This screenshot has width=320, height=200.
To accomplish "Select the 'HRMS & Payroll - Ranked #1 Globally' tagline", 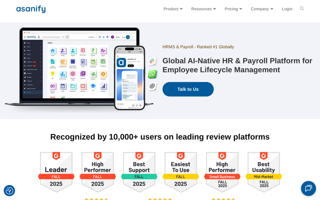I will pyautogui.click(x=198, y=47).
